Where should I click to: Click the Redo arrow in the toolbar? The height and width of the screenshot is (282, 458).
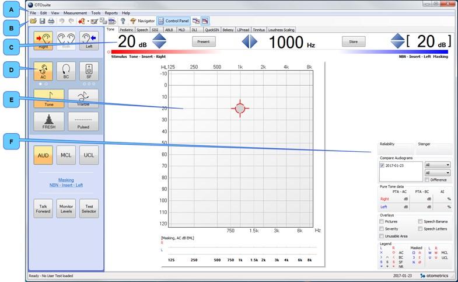pyautogui.click(x=71, y=21)
